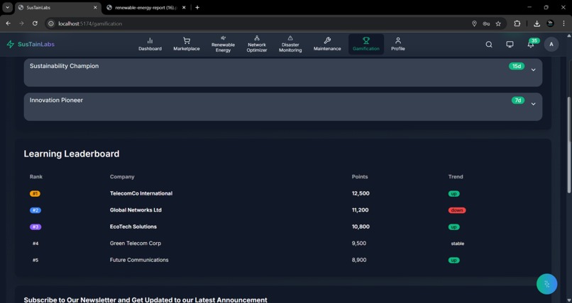The image size is (572, 303).
Task: Click the 7d badge on Innovation Pioneer
Action: [x=518, y=101]
